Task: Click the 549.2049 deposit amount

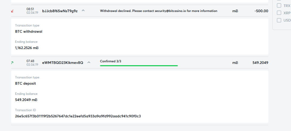Action: point(261,63)
